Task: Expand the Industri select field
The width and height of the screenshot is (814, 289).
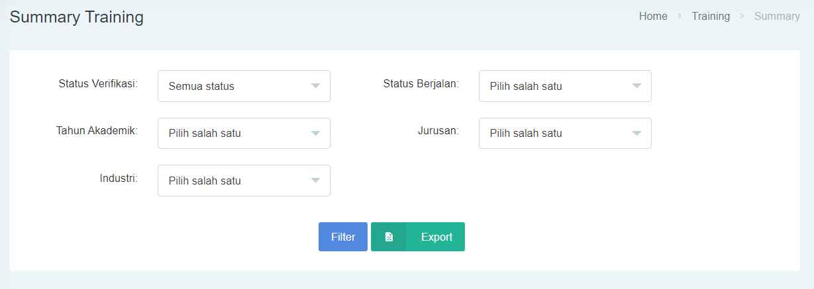Action: (x=244, y=181)
